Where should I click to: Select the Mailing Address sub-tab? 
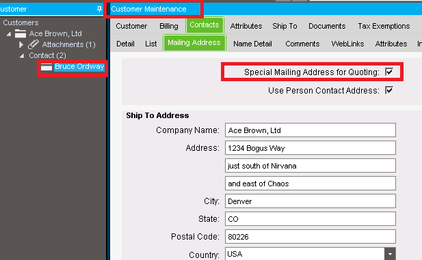[x=194, y=43]
